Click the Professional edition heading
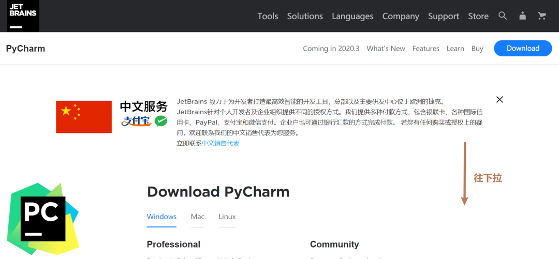The height and width of the screenshot is (259, 559). click(173, 245)
